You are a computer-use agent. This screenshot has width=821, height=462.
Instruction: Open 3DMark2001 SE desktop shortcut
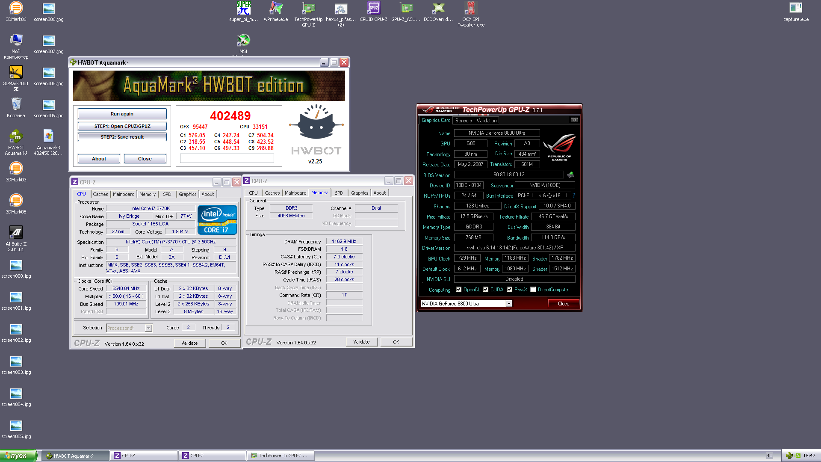pyautogui.click(x=16, y=78)
